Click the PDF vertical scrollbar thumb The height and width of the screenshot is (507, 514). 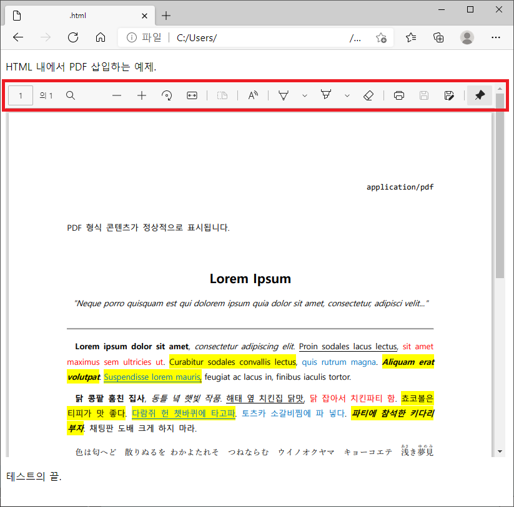(x=500, y=186)
